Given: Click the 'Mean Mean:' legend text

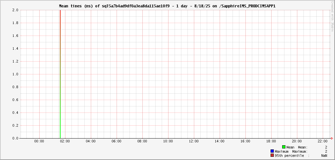Looking at the screenshot, I should (x=297, y=147).
